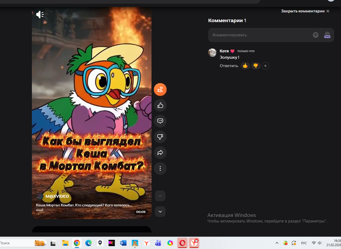Go to the previous video with up chevron
This screenshot has width=341, height=249.
[160, 196]
